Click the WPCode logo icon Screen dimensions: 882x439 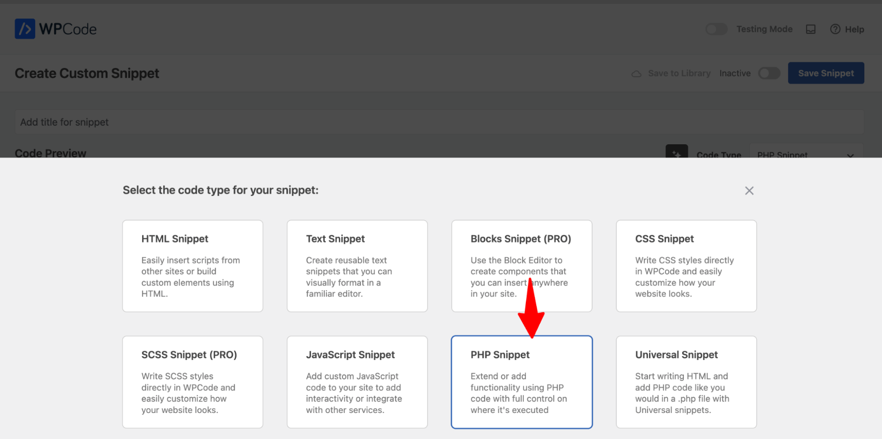(x=25, y=29)
